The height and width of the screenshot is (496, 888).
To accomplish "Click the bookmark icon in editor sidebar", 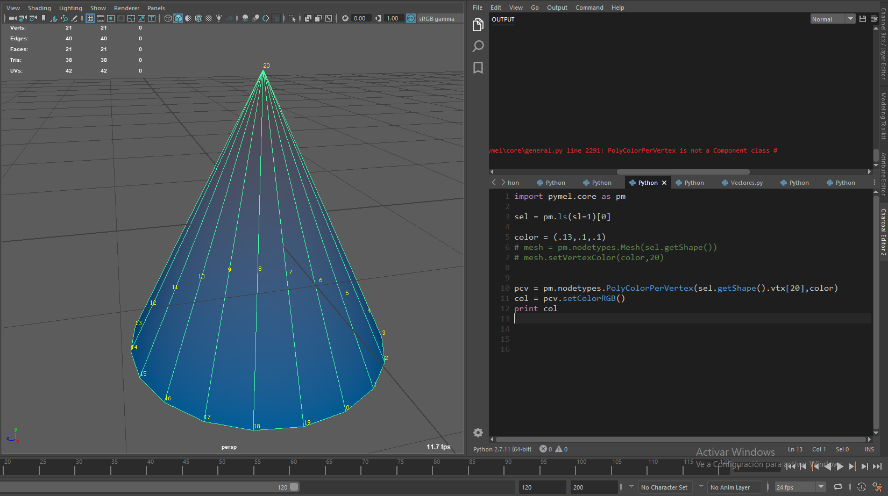I will coord(478,68).
